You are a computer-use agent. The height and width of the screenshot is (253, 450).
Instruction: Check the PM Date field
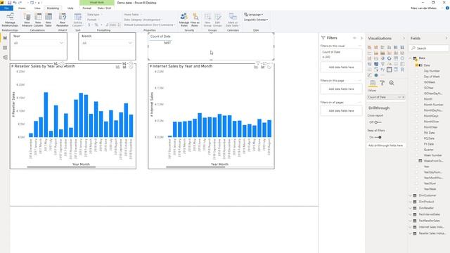coord(417,133)
